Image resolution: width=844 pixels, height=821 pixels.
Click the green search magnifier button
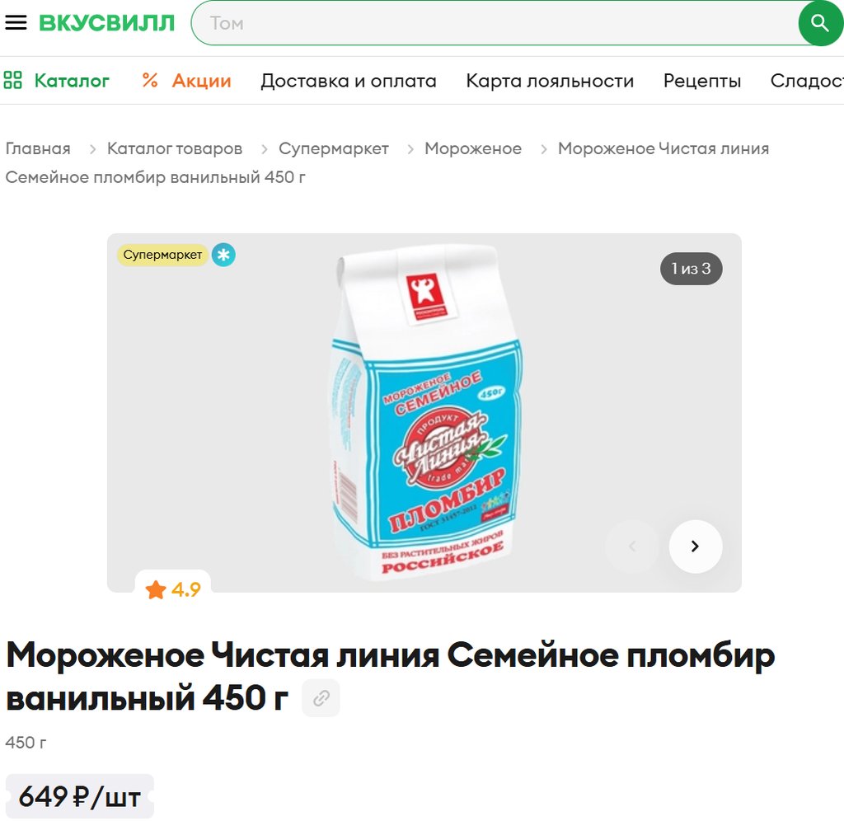(820, 23)
